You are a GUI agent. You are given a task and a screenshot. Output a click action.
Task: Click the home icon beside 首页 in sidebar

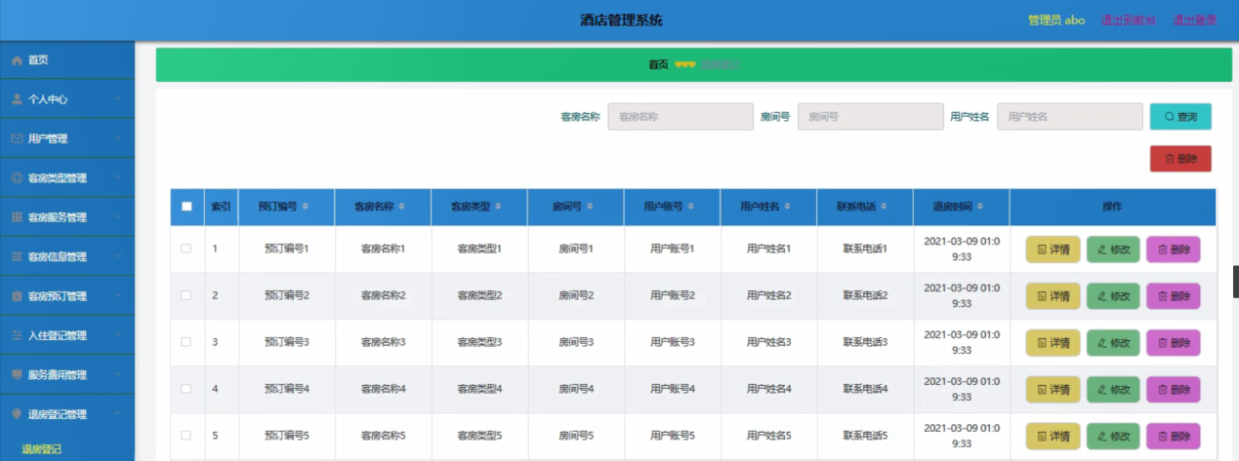pyautogui.click(x=17, y=60)
